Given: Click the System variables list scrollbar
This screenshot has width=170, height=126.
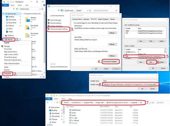Looking at the screenshot, I should click(165, 53).
